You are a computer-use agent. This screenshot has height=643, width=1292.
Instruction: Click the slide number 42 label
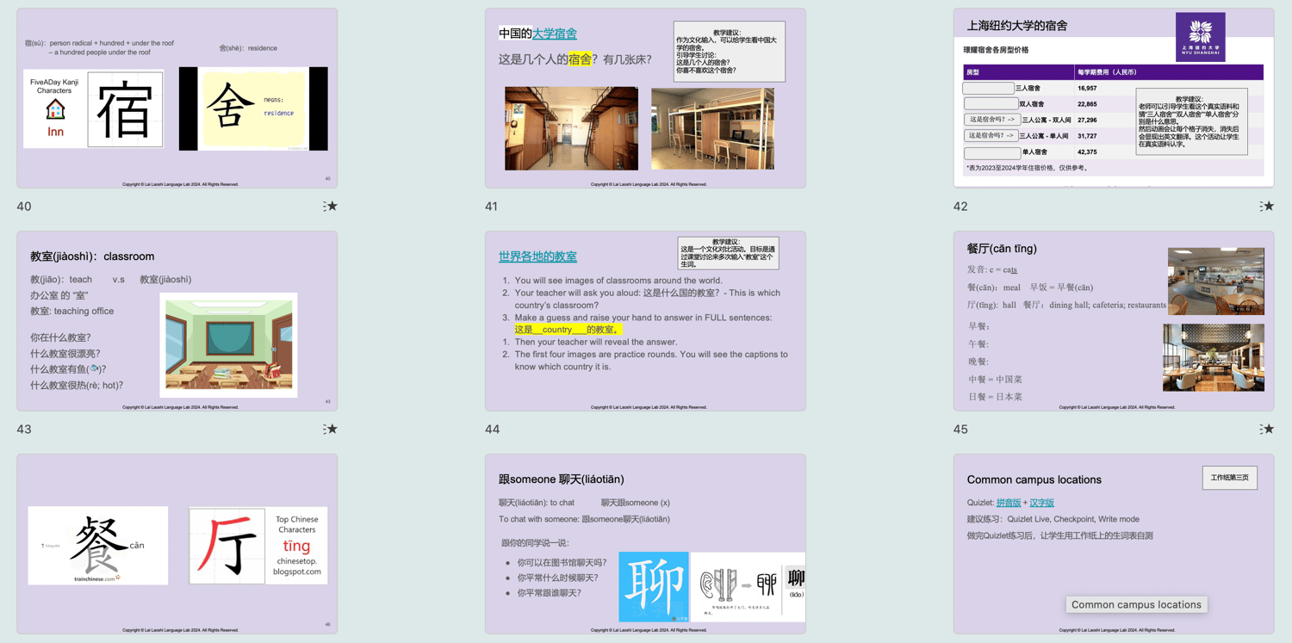pyautogui.click(x=960, y=207)
